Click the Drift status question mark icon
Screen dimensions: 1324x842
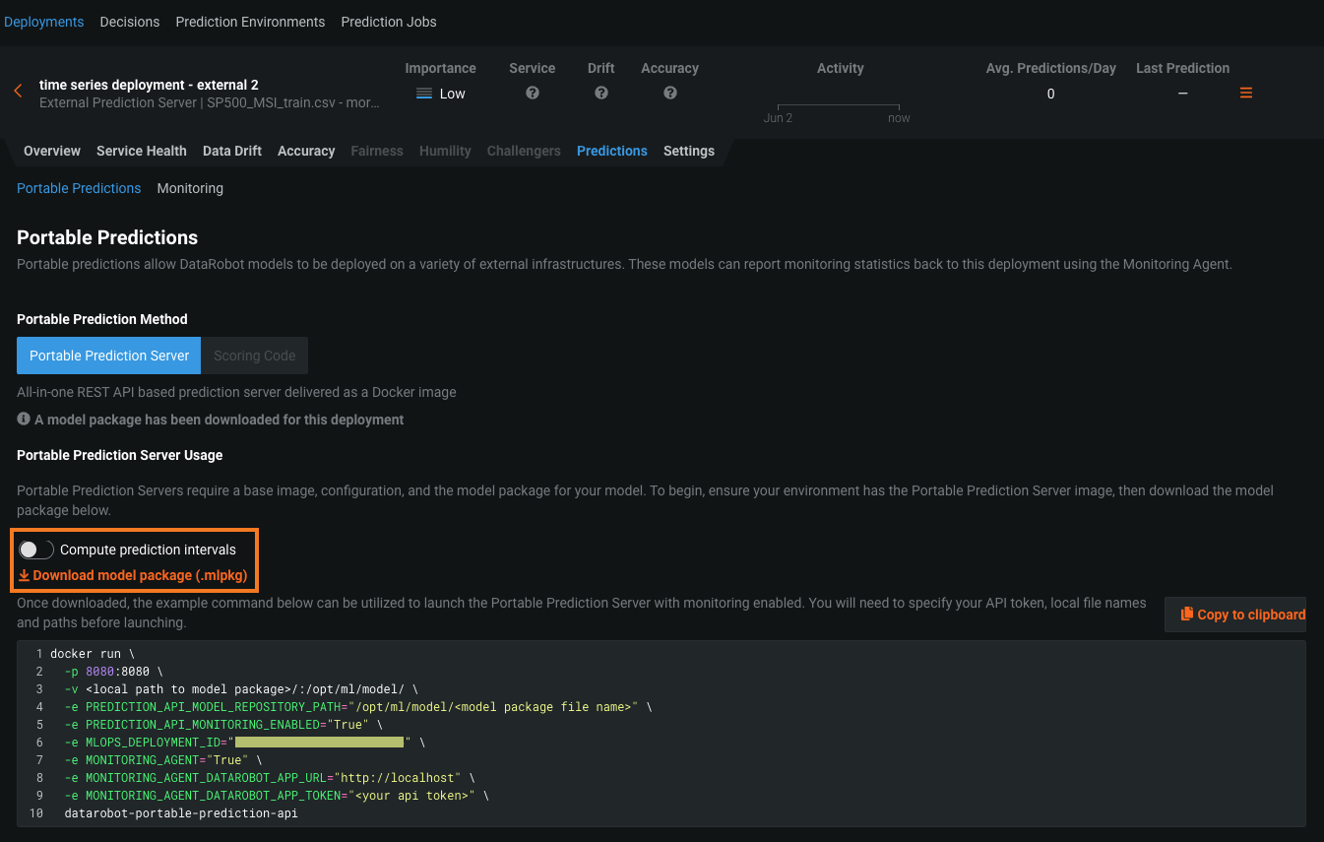600,93
